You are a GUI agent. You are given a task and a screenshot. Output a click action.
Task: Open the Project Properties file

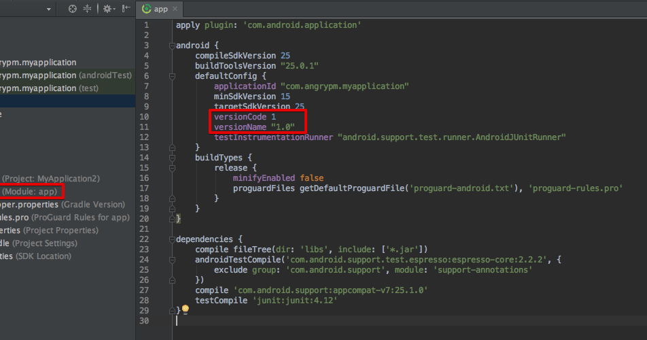click(68, 231)
